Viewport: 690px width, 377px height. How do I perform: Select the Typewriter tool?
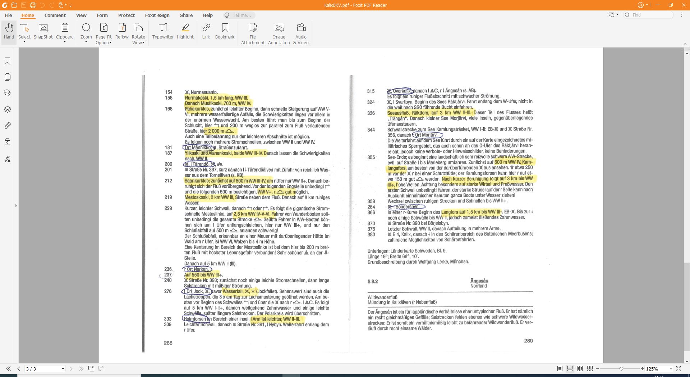point(163,31)
